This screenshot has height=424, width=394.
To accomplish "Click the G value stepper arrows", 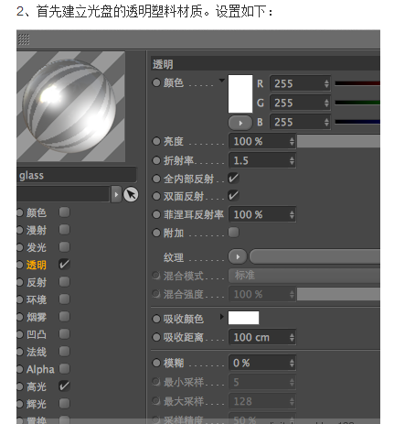I will [326, 103].
